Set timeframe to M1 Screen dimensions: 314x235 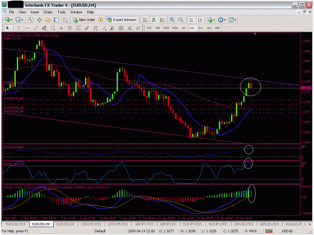click(149, 28)
